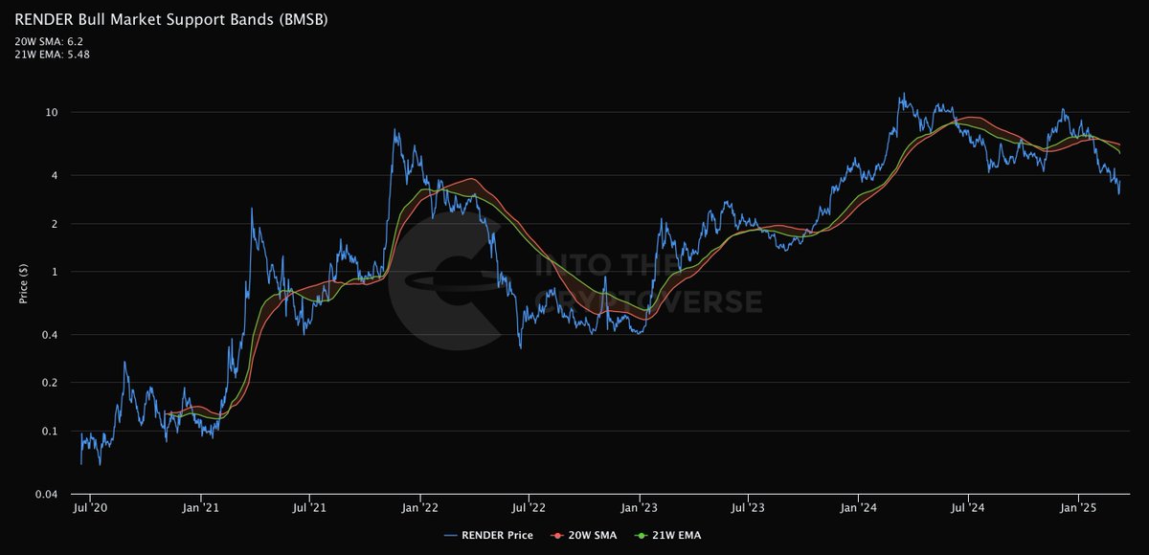Image resolution: width=1149 pixels, height=555 pixels.
Task: Click the y-axis label 10
Action: (x=53, y=113)
